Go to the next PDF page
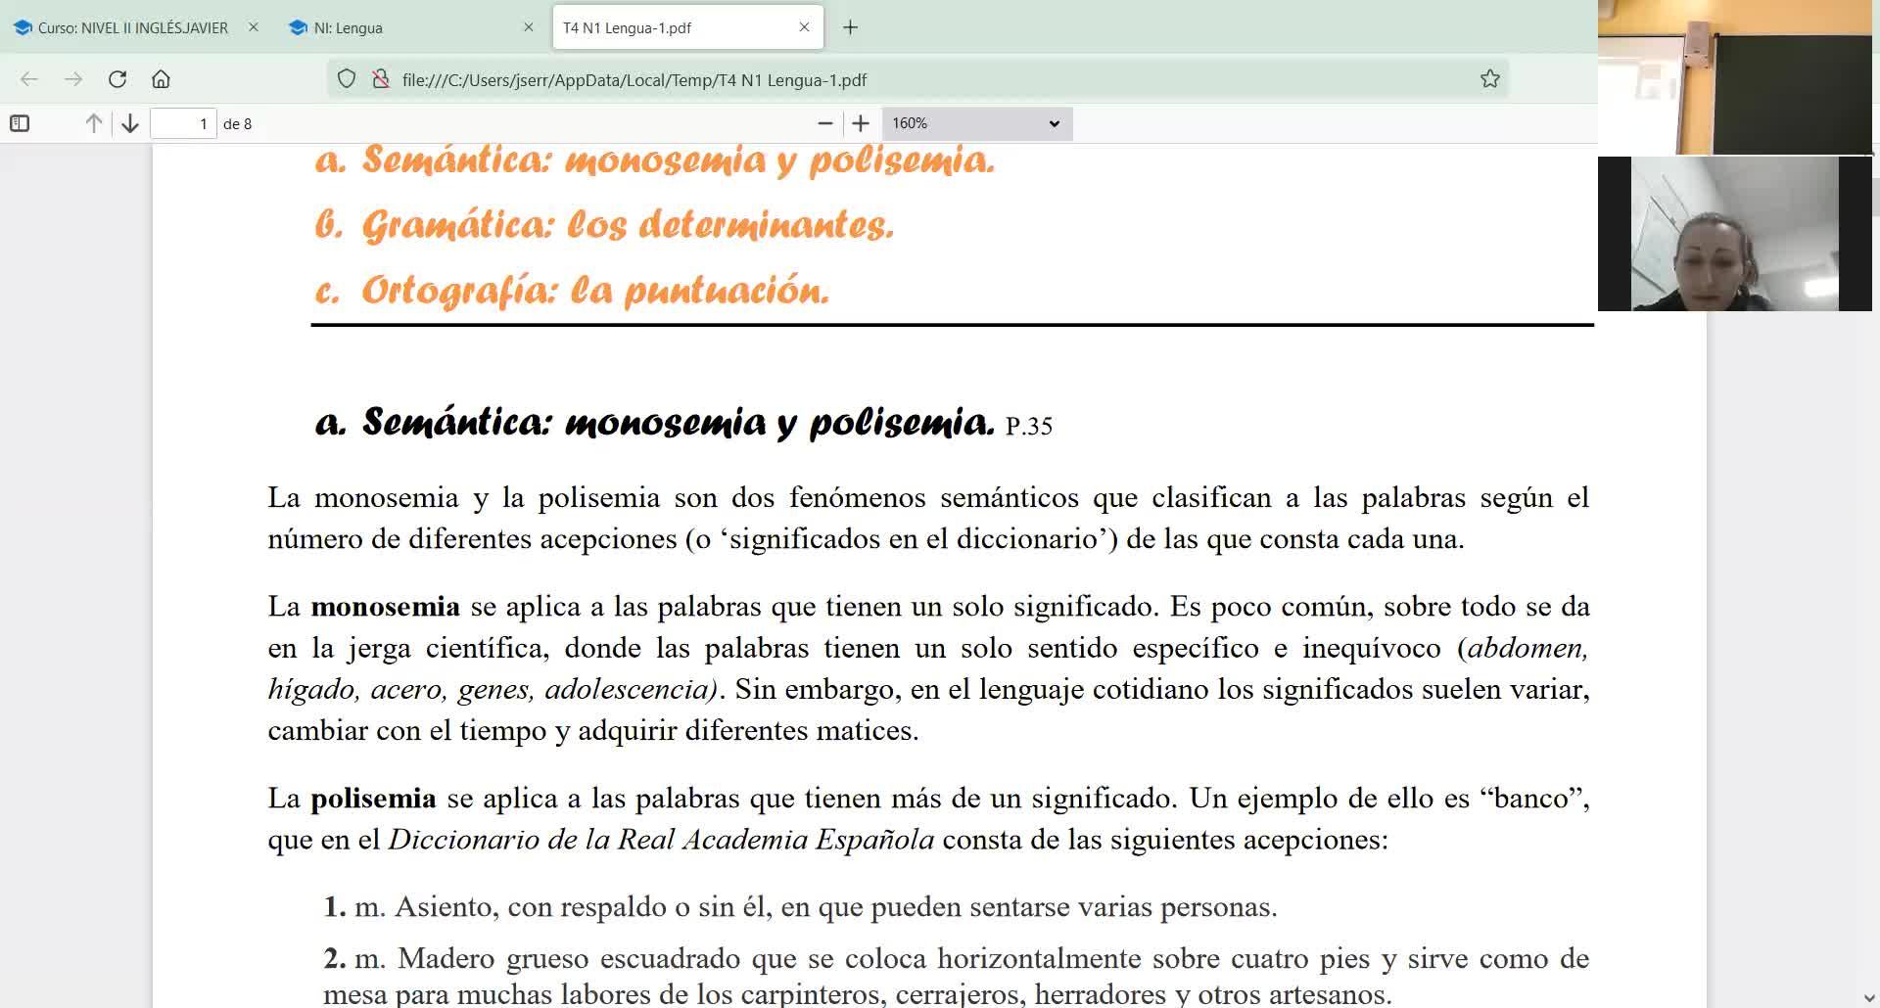1880x1008 pixels. [x=130, y=123]
